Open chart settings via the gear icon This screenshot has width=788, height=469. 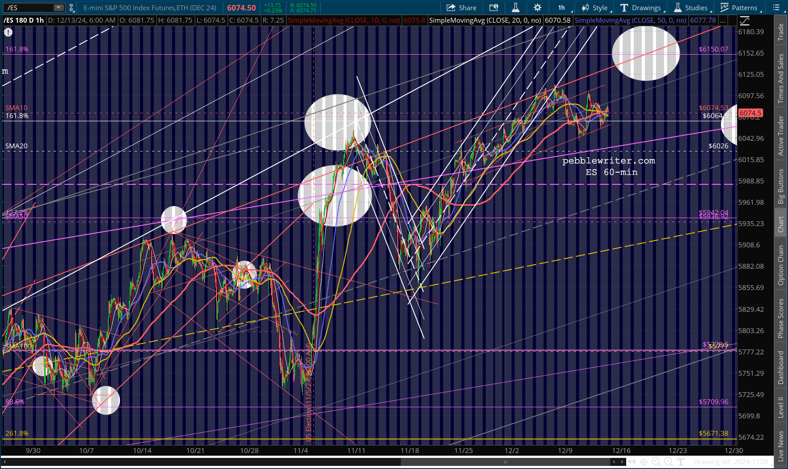(x=537, y=8)
